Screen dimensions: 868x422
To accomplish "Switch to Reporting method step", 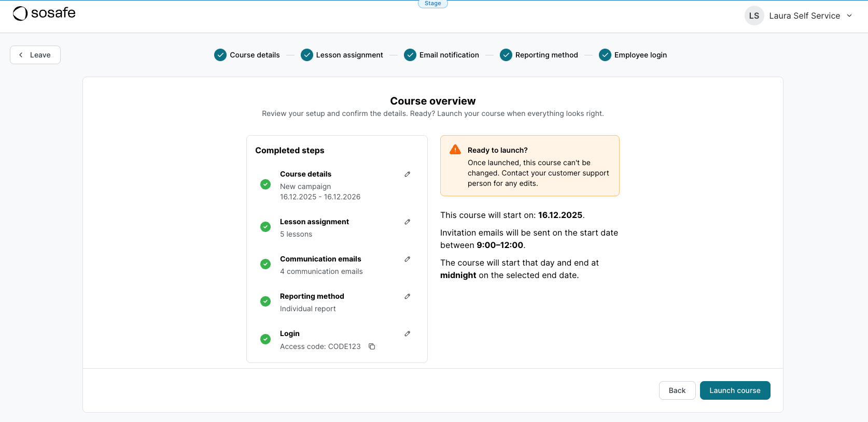I will (x=539, y=55).
